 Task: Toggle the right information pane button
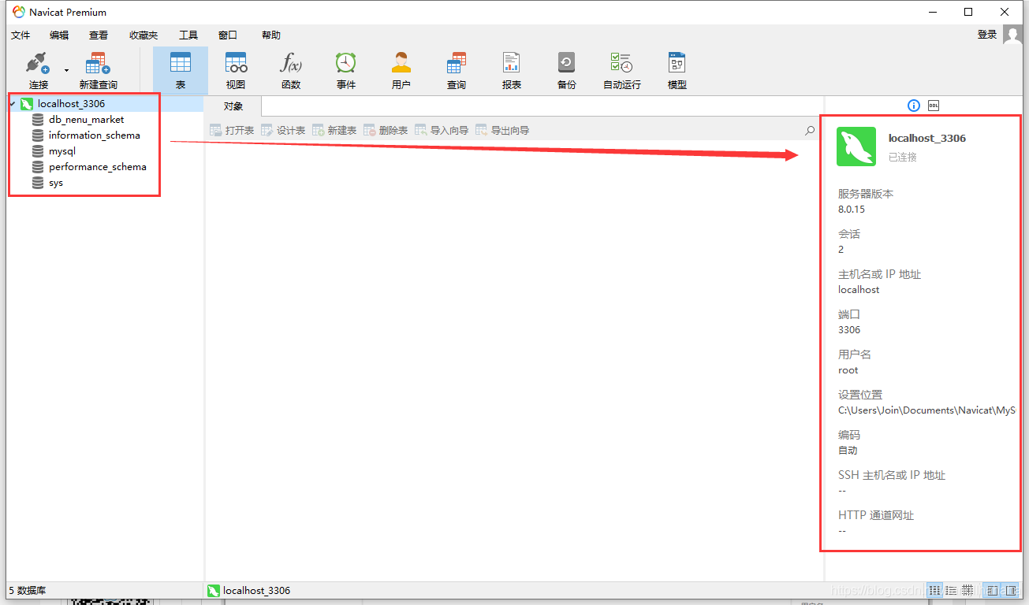click(1011, 590)
